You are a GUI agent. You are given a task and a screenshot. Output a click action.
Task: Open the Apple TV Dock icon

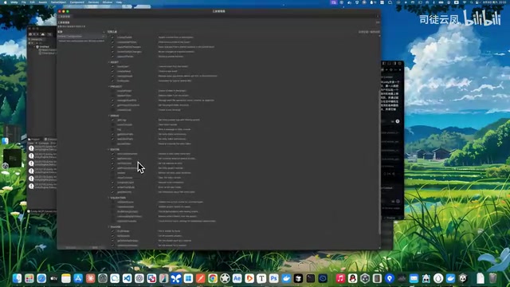point(53,278)
